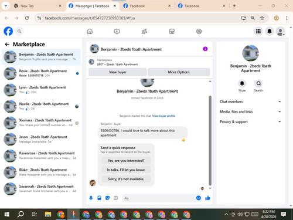293x220 pixels.
Task: Open the Video tab icon
Action: pyautogui.click(x=117, y=31)
